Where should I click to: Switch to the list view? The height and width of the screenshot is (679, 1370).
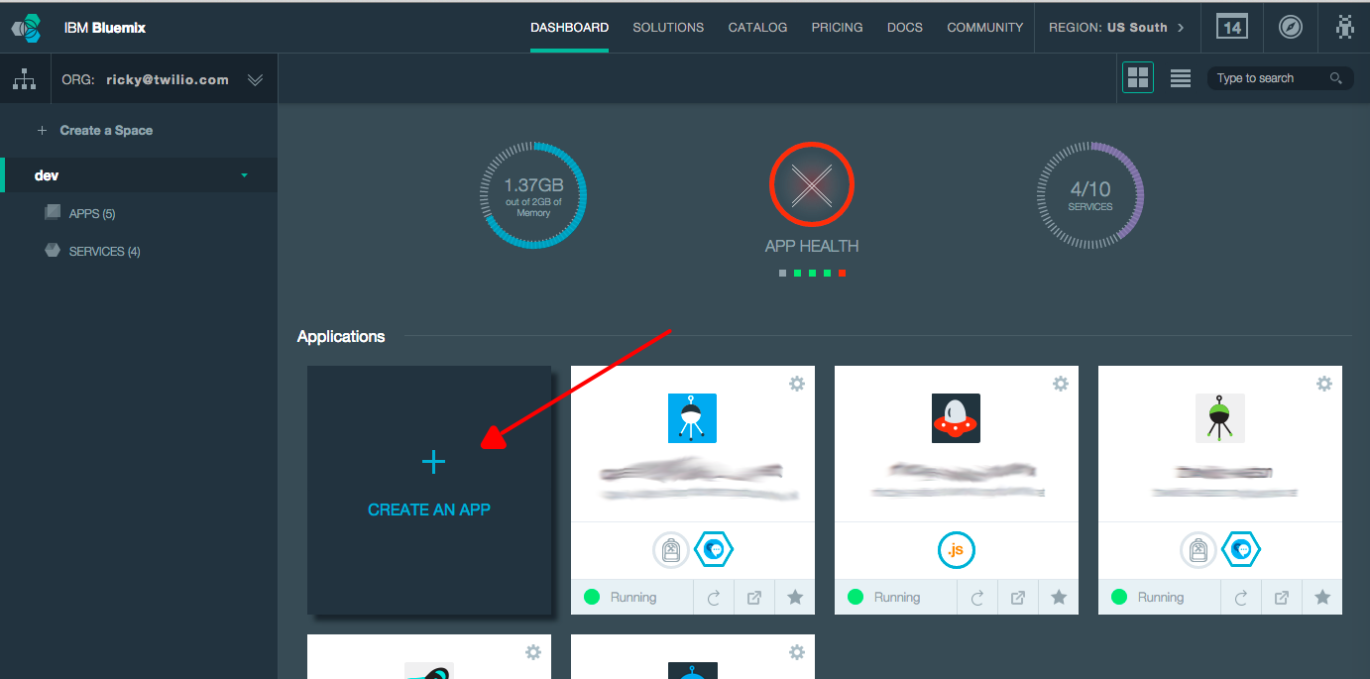click(x=1180, y=78)
